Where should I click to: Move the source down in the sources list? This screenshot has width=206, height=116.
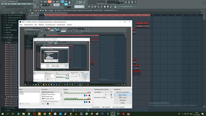tap(54, 104)
